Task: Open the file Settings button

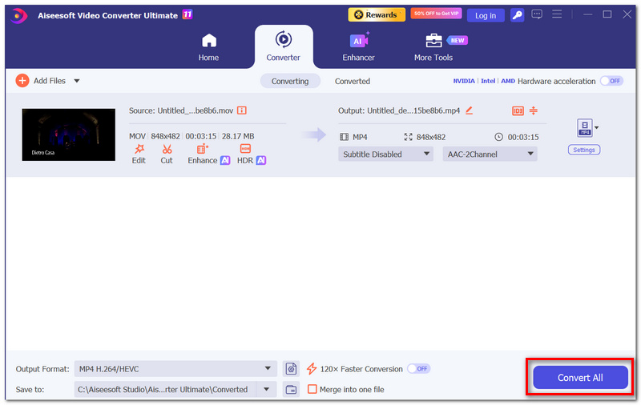Action: 584,150
